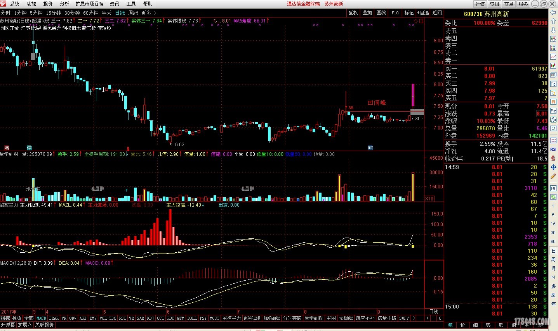Click the down arrow icon in right sidebar

[x=553, y=30]
